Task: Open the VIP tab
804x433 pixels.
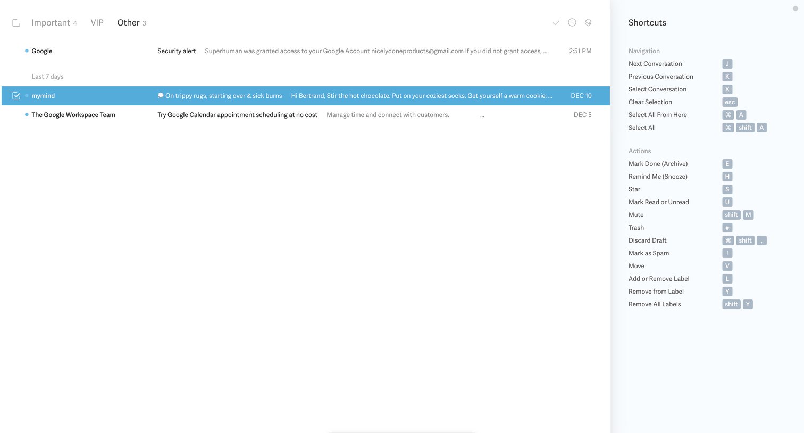Action: pyautogui.click(x=97, y=22)
